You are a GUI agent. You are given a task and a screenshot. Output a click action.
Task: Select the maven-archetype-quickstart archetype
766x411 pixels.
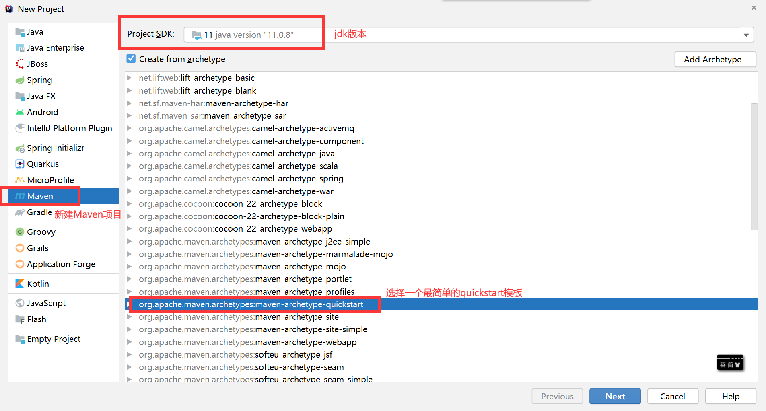pyautogui.click(x=441, y=304)
